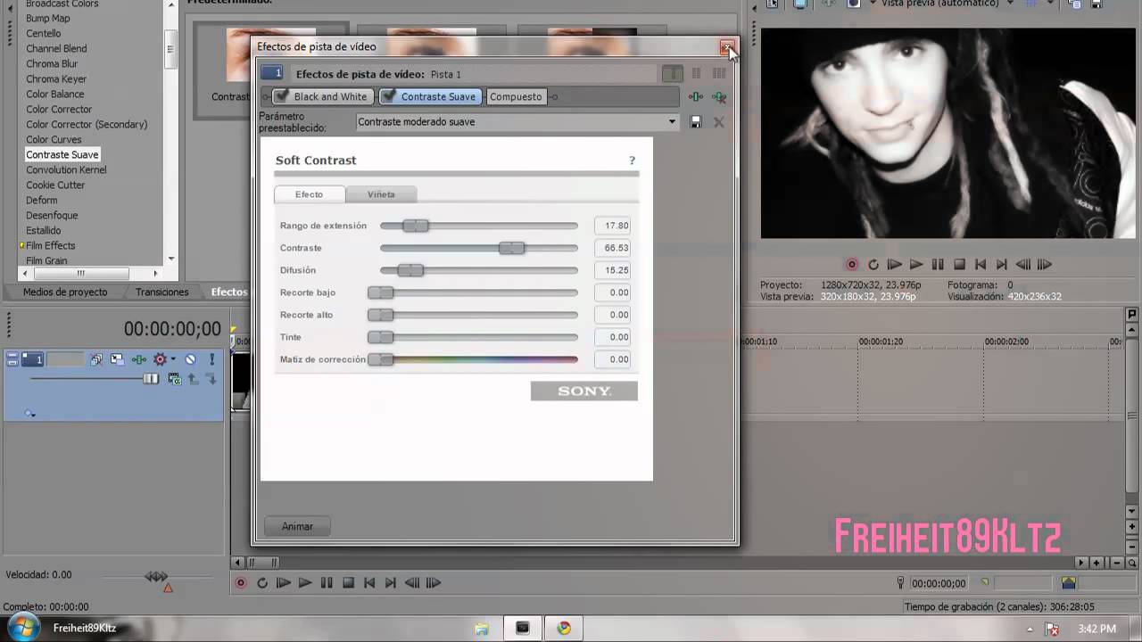Viewport: 1142px width, 642px height.
Task: Click timeline cursor position field 00:00:00;00
Action: 939,583
